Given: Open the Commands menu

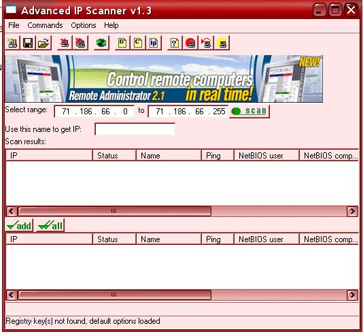Looking at the screenshot, I should [45, 25].
